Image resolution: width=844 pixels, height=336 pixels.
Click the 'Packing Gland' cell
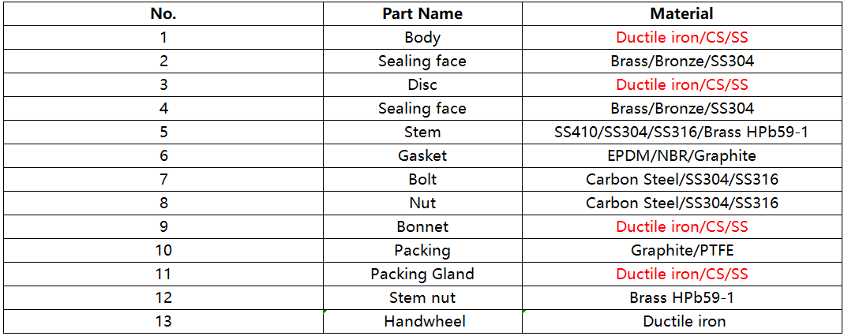(422, 274)
